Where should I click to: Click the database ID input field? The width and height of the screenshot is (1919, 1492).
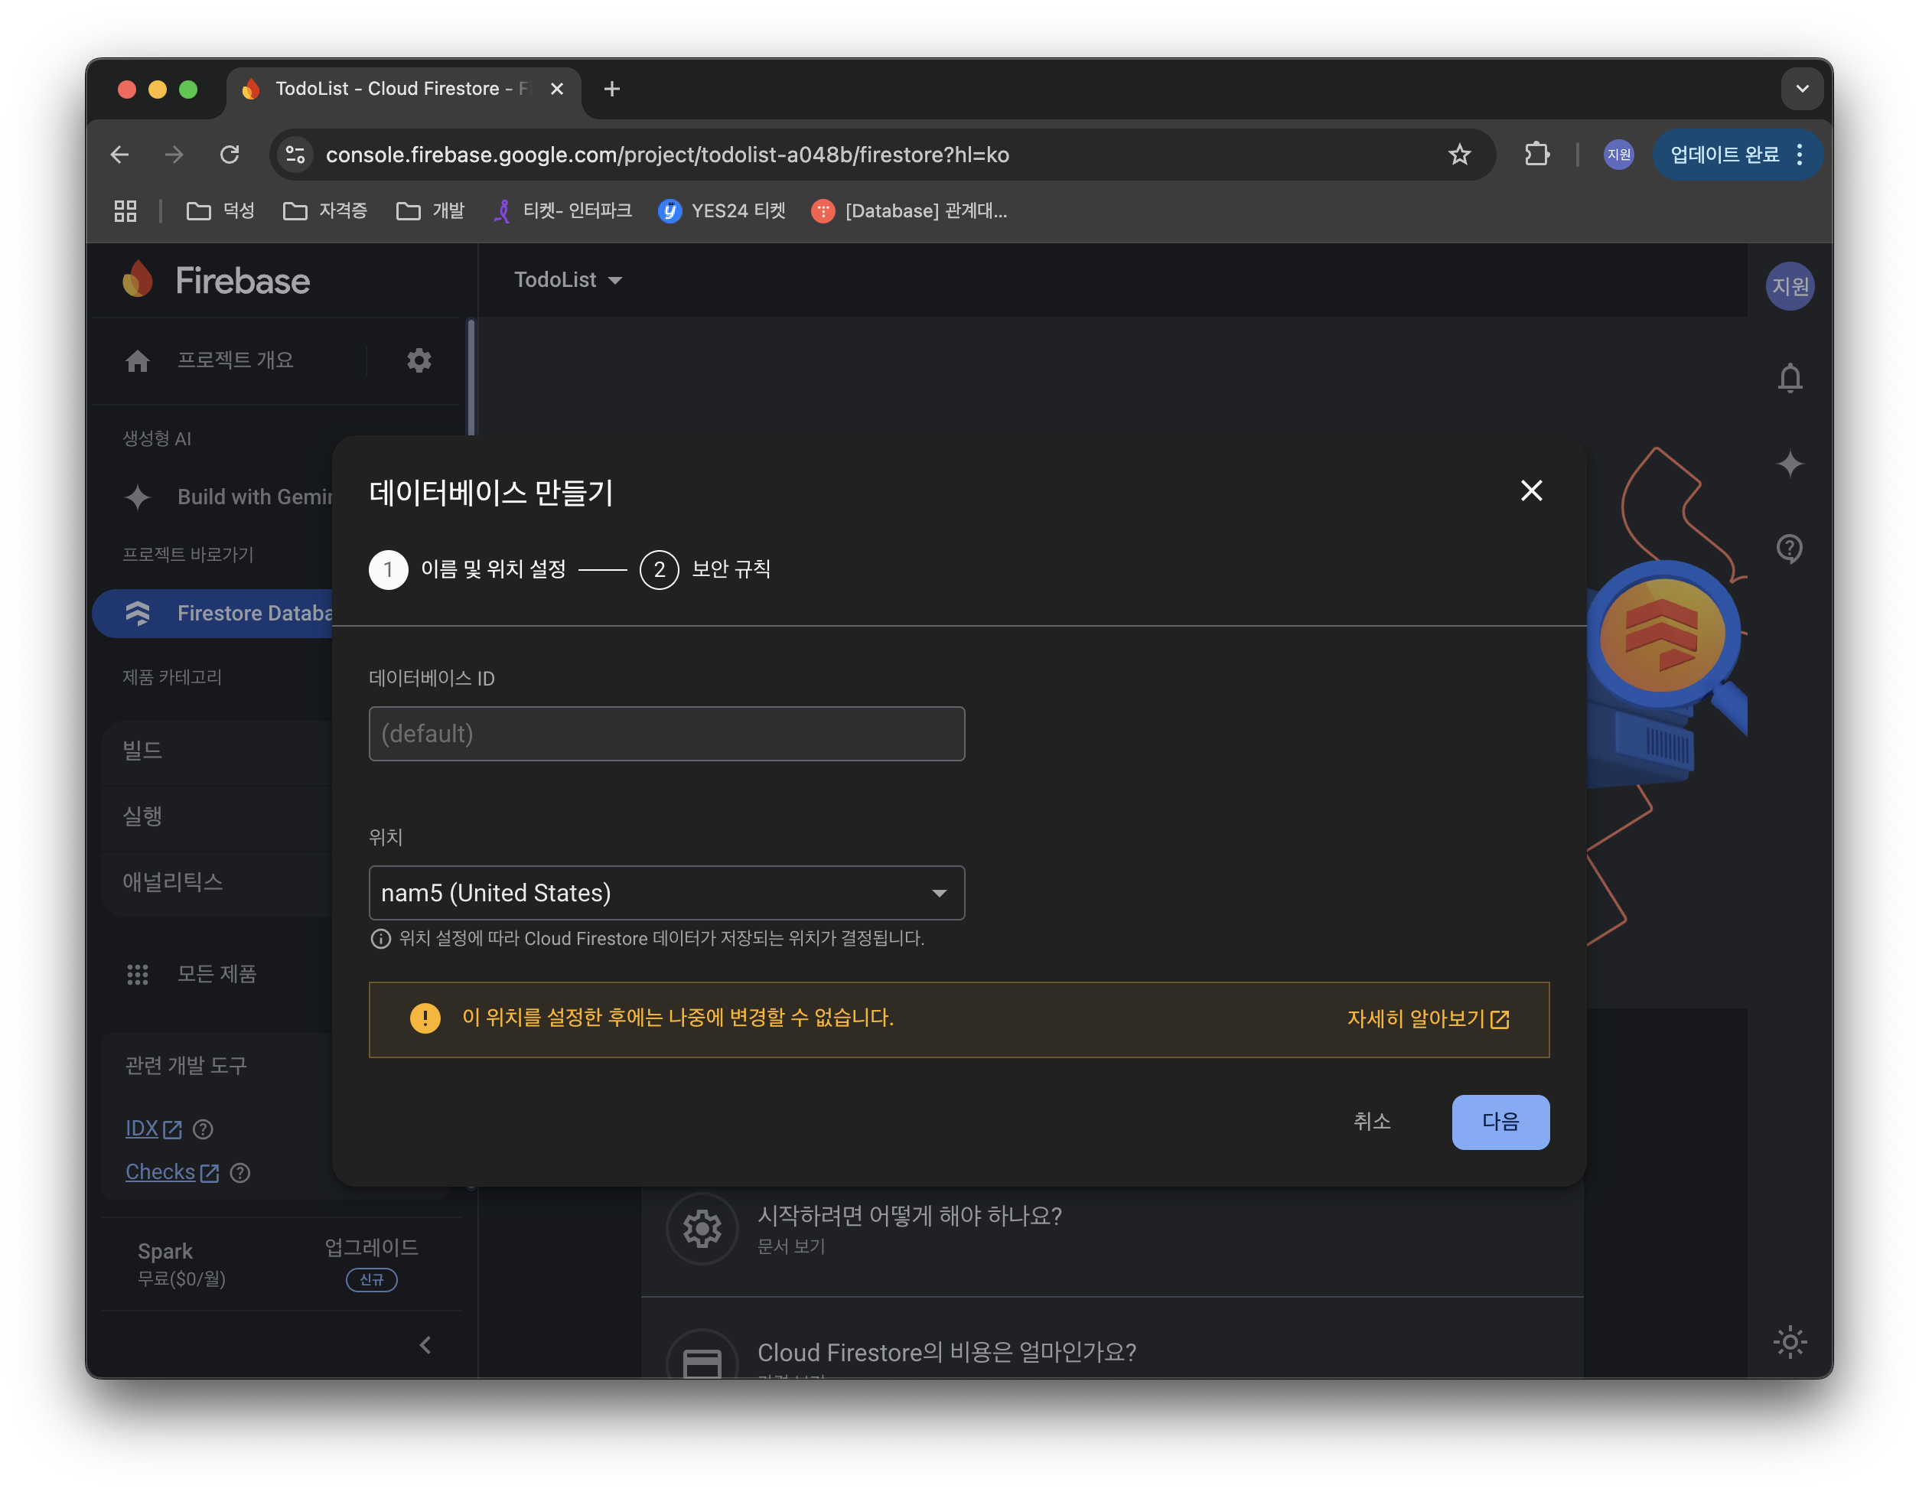coord(666,734)
